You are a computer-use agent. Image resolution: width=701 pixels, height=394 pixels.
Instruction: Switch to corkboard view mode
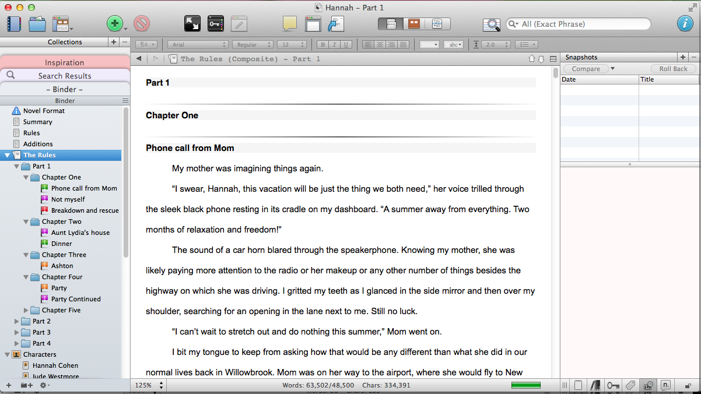coord(413,24)
